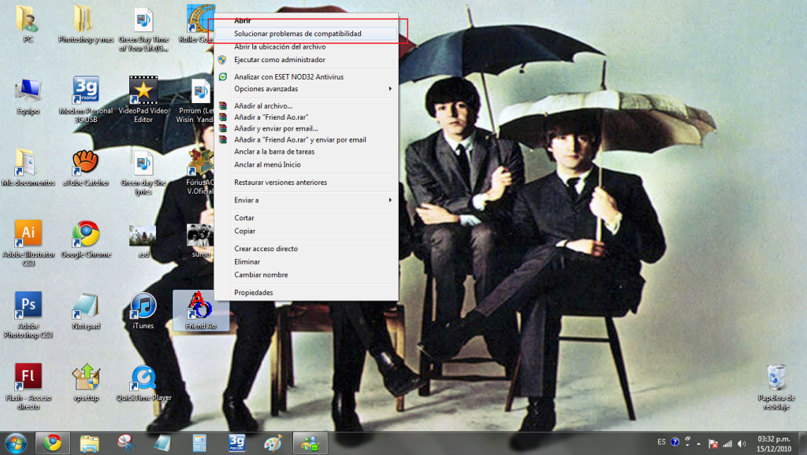Choose Añadir al archivo... entry

click(307, 106)
